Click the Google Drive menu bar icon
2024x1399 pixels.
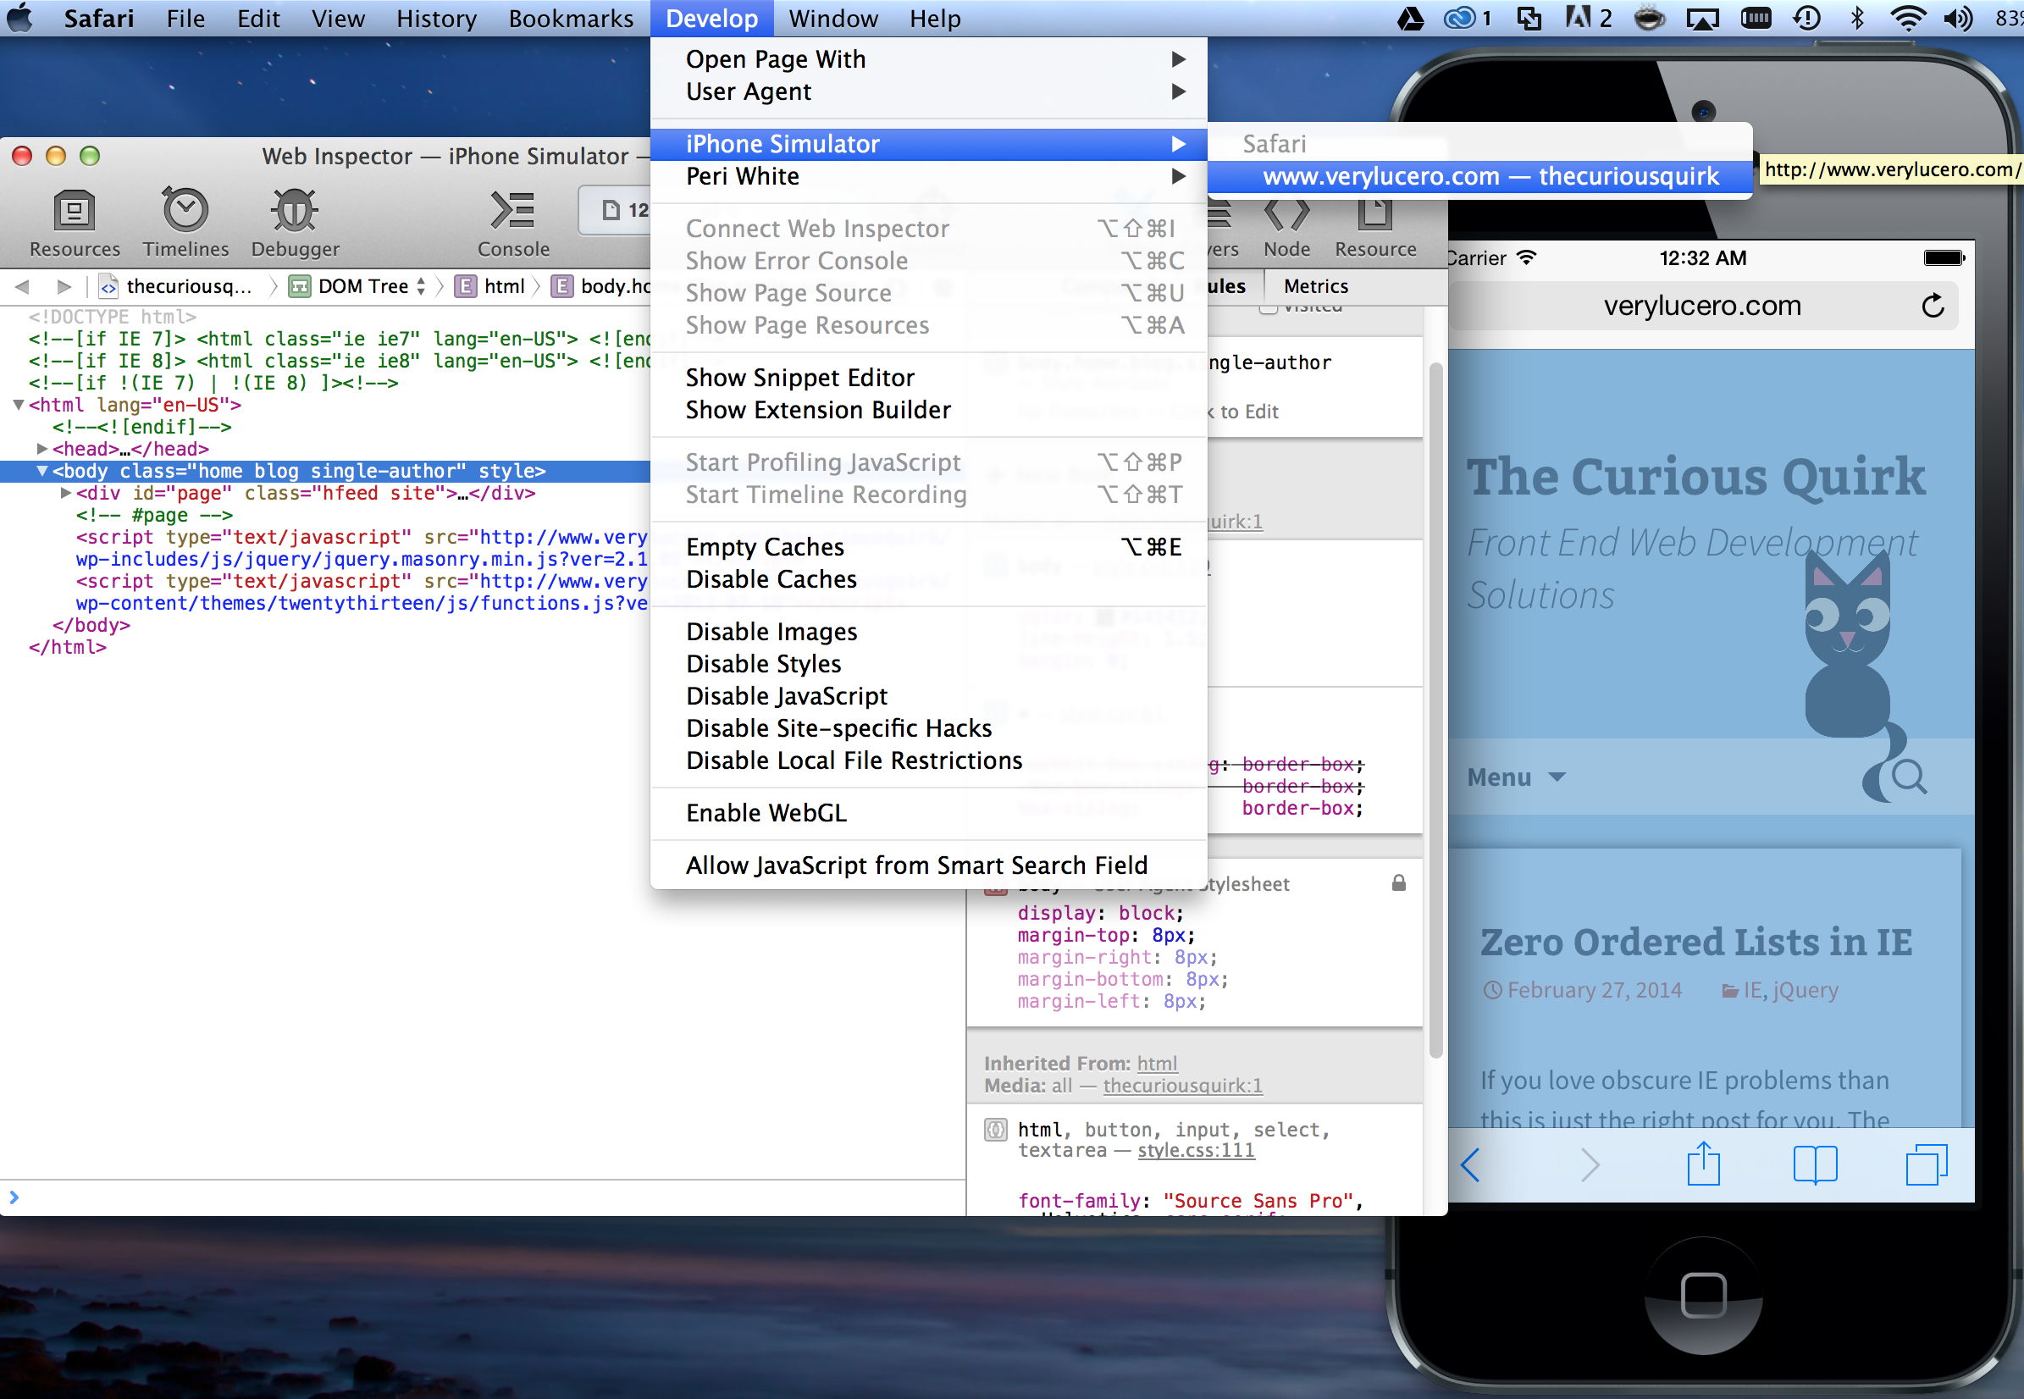pos(1409,18)
